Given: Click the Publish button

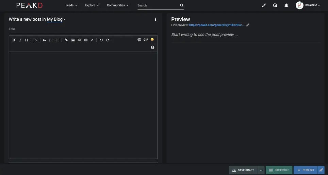Looking at the screenshot, I should (306, 170).
